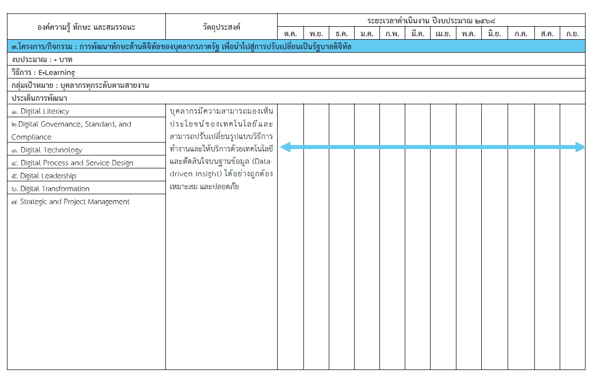Click the right arrowhead of the blue timeline arrow
Image resolution: width=591 pixels, height=375 pixels.
click(x=581, y=147)
